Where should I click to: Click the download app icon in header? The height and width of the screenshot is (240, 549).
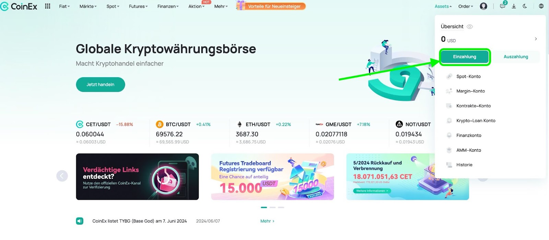click(514, 6)
